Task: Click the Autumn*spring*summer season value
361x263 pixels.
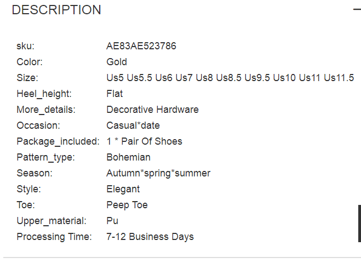Action: [158, 173]
